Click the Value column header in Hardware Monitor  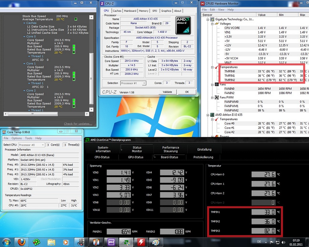pos(266,15)
